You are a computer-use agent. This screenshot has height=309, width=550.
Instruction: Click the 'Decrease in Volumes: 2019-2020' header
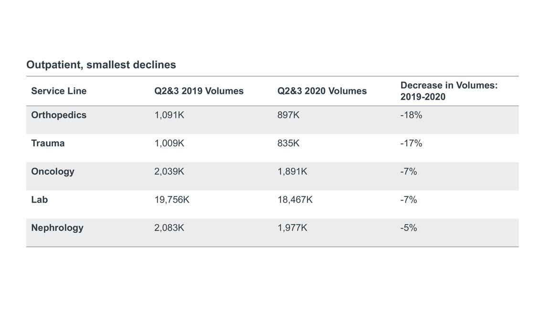(x=449, y=91)
